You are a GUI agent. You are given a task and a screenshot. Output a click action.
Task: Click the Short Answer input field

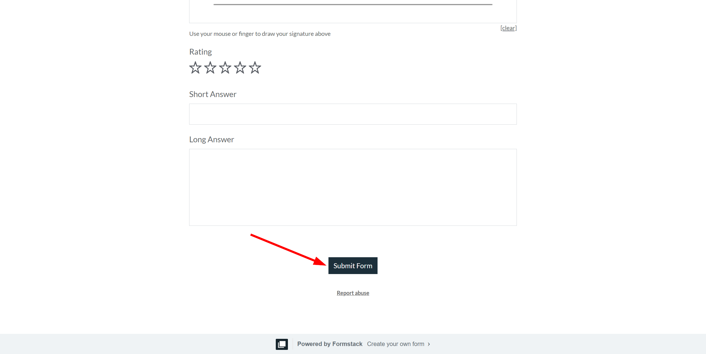coord(352,114)
